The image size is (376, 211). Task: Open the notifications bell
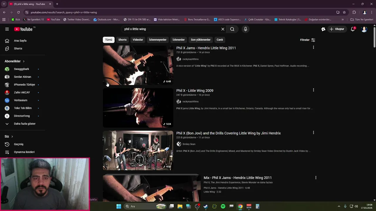pyautogui.click(x=353, y=29)
